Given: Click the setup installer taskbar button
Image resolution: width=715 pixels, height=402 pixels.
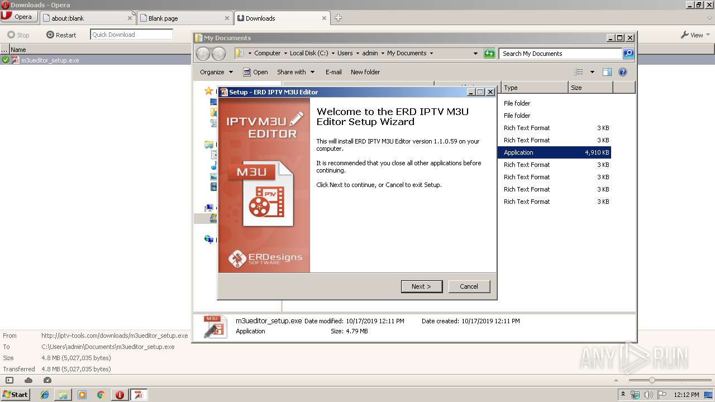Looking at the screenshot, I should pos(138,395).
